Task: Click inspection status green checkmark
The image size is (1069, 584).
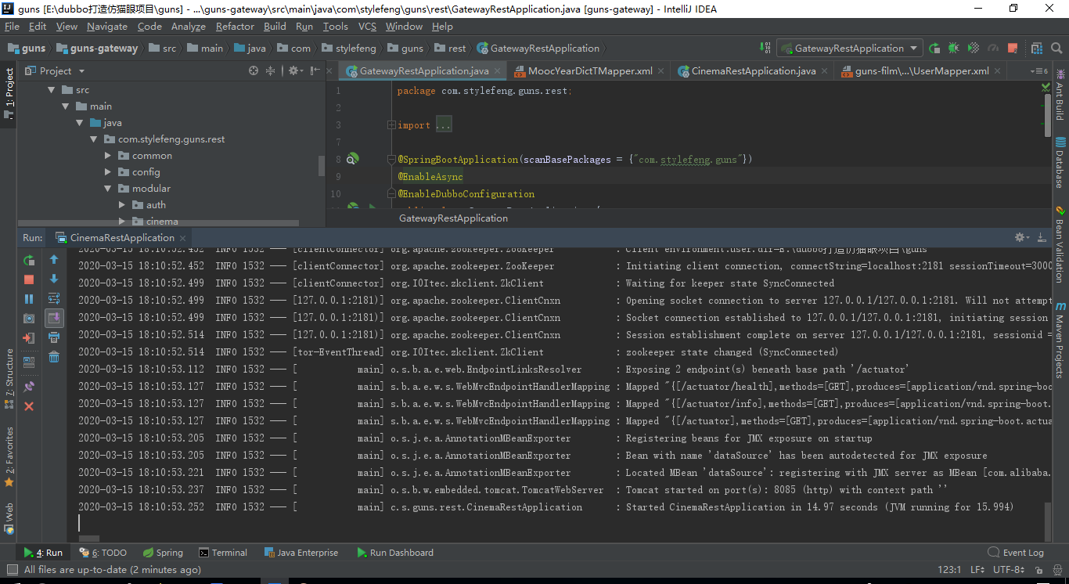Action: tap(1046, 88)
